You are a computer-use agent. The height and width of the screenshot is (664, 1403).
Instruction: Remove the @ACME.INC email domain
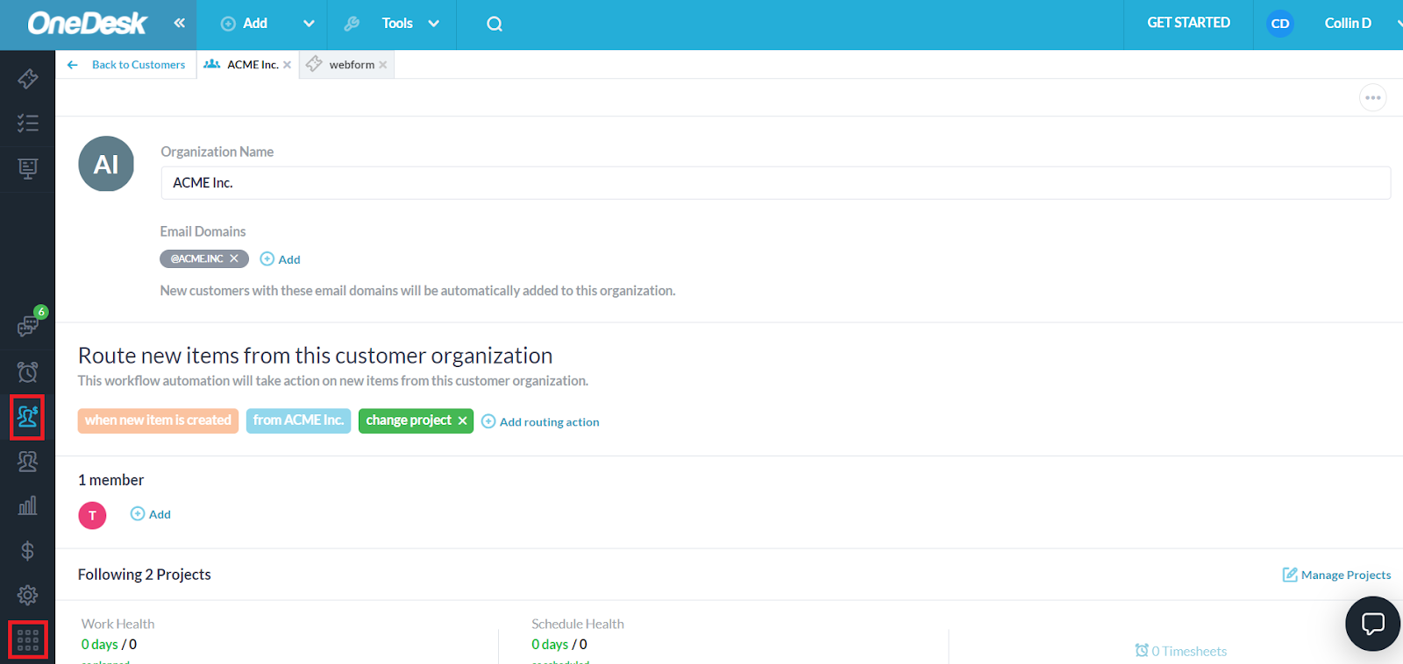pyautogui.click(x=234, y=258)
